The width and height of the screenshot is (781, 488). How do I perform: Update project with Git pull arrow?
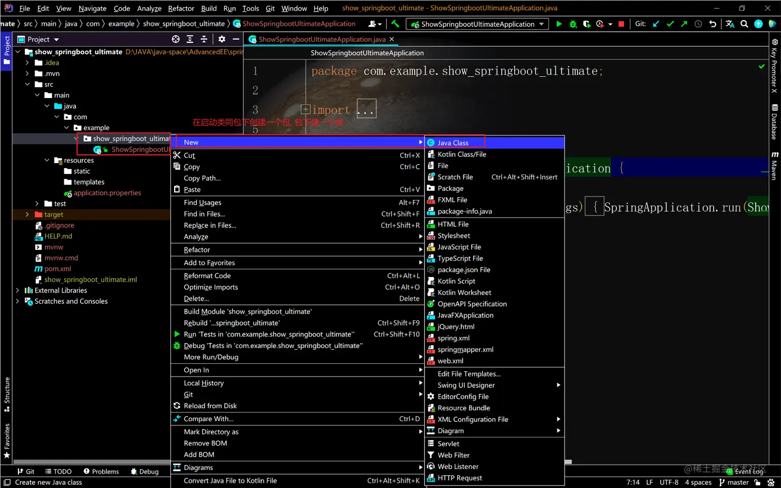click(656, 24)
